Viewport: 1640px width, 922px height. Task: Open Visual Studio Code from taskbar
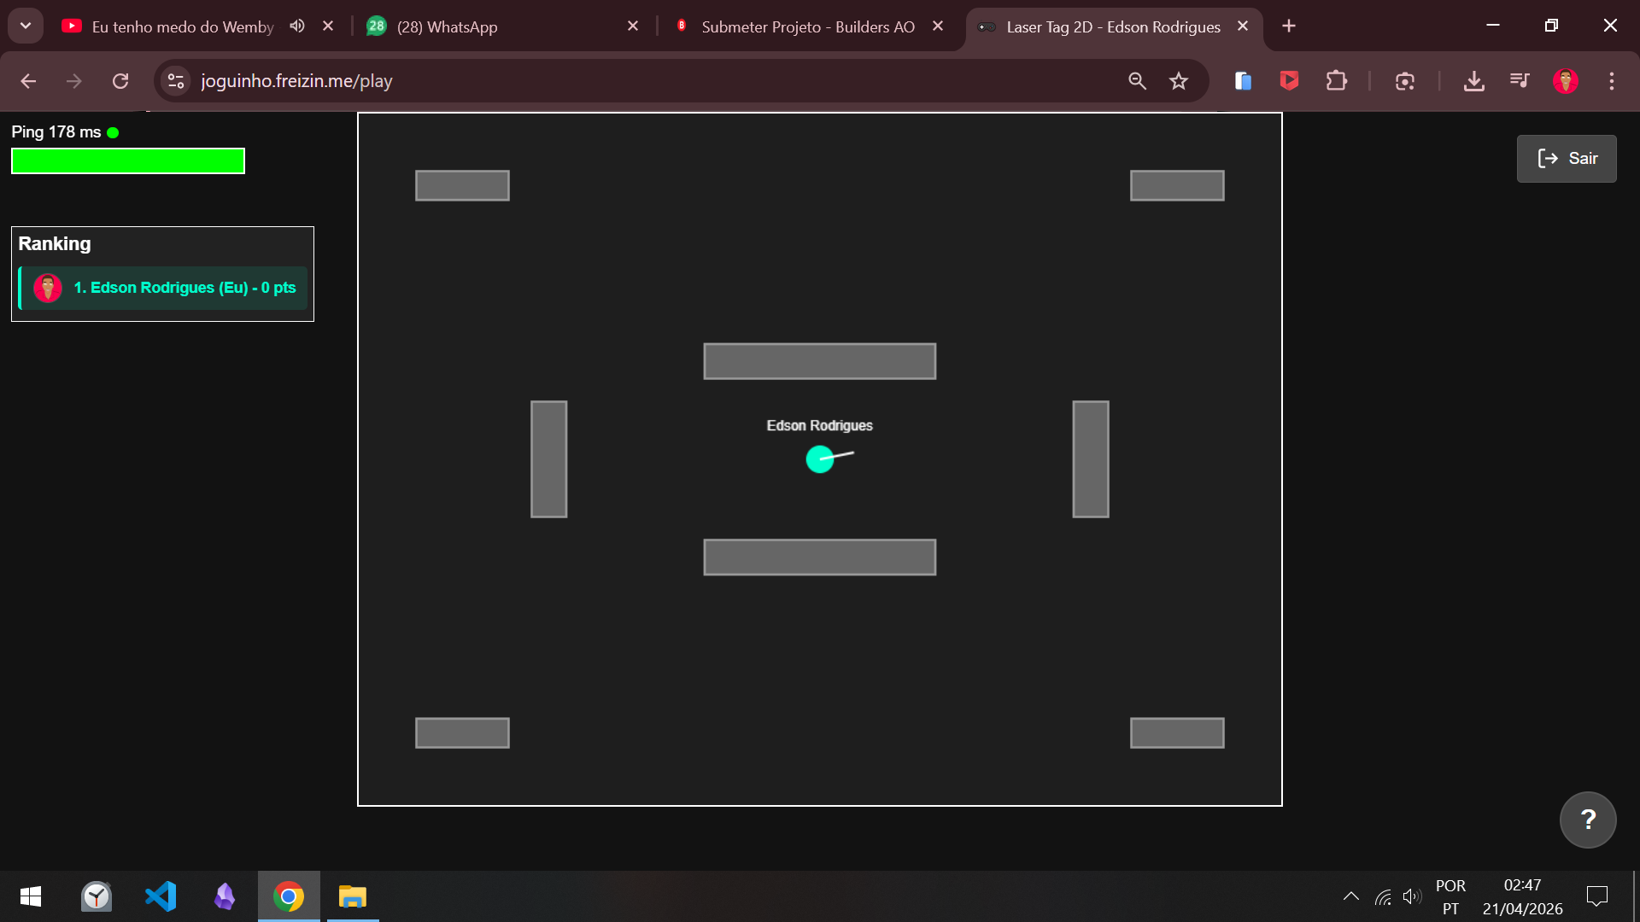(161, 896)
